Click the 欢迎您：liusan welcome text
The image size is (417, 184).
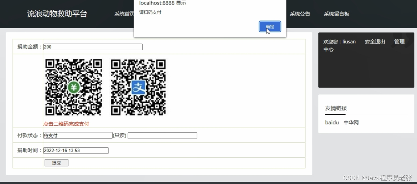coord(339,42)
